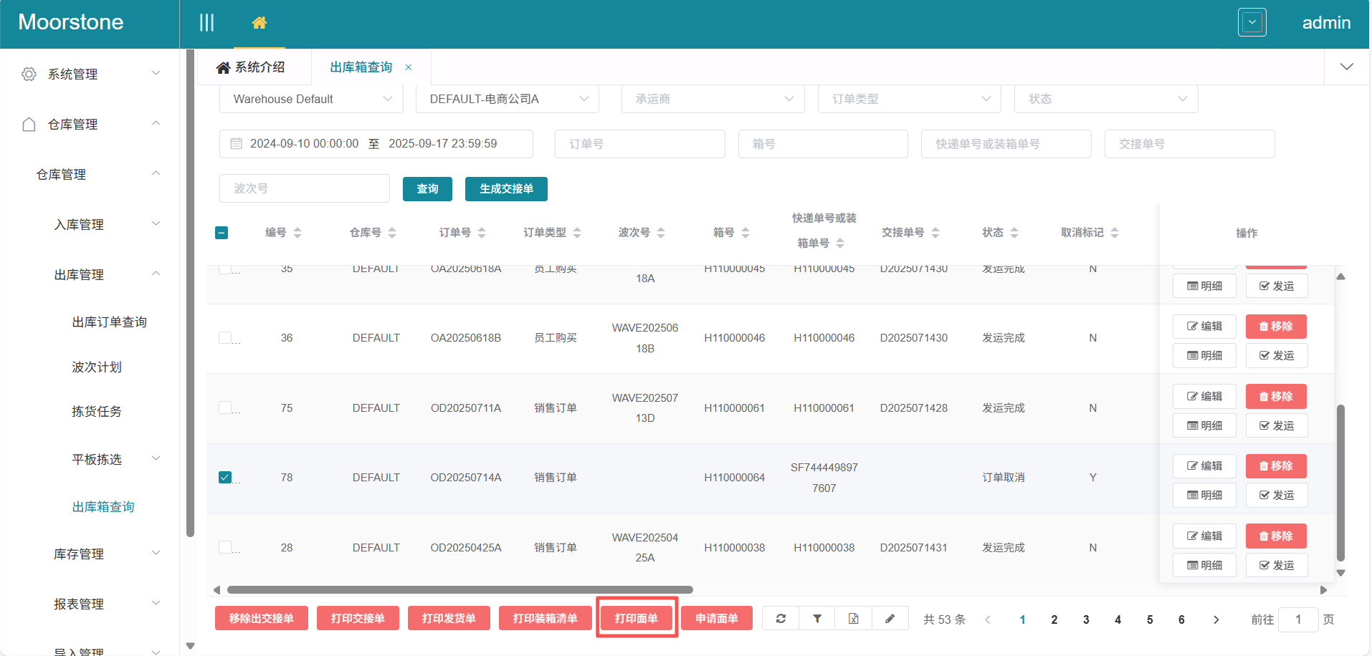The height and width of the screenshot is (656, 1372).
Task: Click the 查询 search button
Action: [427, 189]
